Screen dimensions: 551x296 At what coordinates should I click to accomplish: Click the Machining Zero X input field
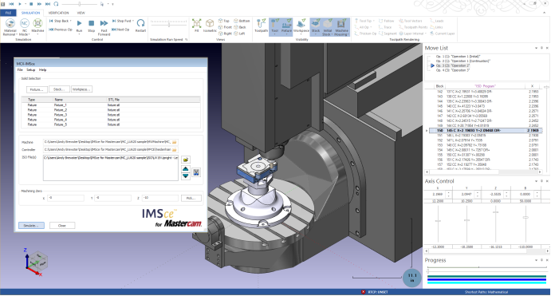65,199
